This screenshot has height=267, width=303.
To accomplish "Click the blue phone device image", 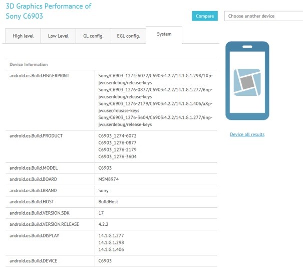I will [247, 81].
